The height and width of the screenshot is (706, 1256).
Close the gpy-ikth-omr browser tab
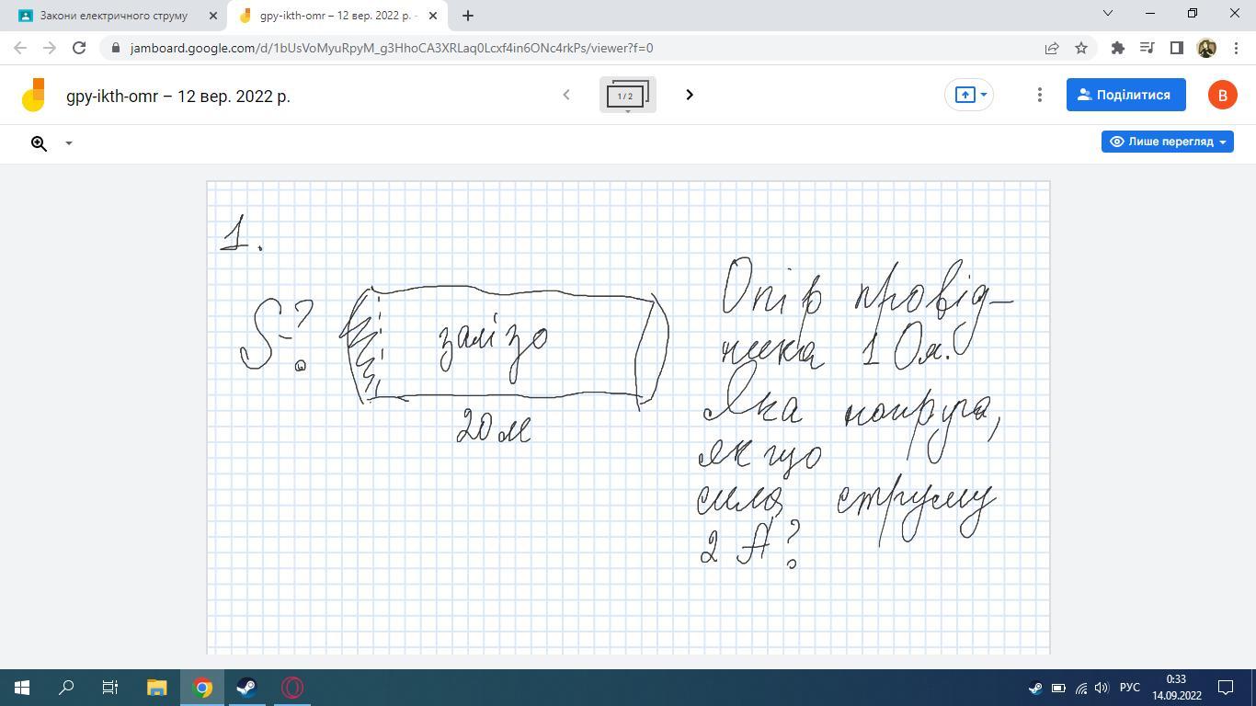pyautogui.click(x=433, y=16)
